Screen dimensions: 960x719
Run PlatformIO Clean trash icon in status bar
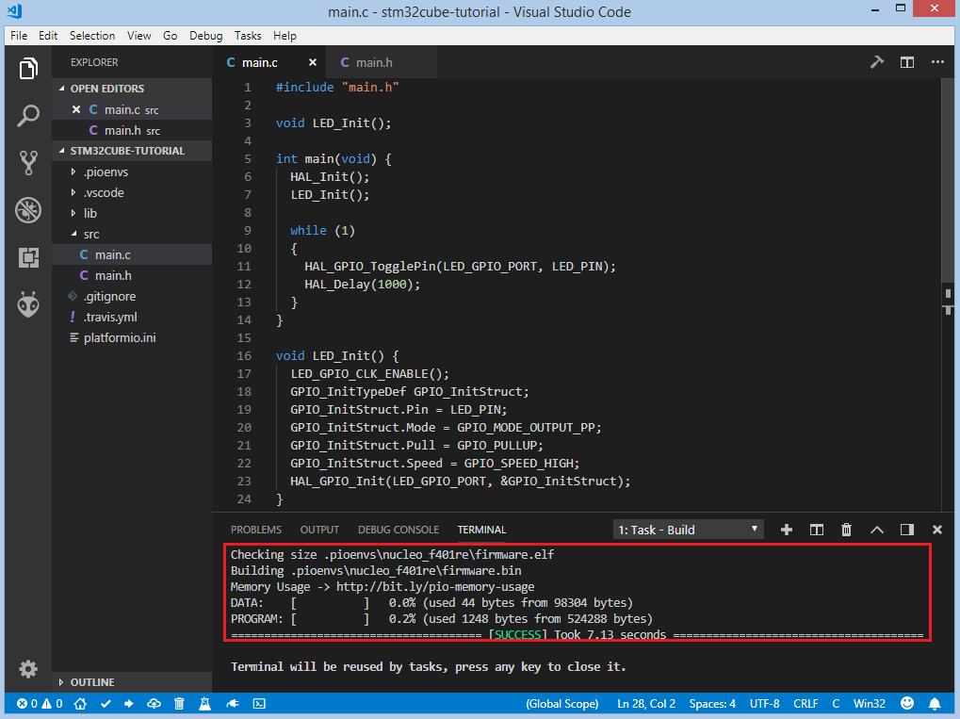(179, 704)
